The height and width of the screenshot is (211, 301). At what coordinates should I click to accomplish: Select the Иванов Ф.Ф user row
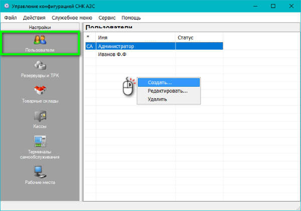[x=135, y=55]
